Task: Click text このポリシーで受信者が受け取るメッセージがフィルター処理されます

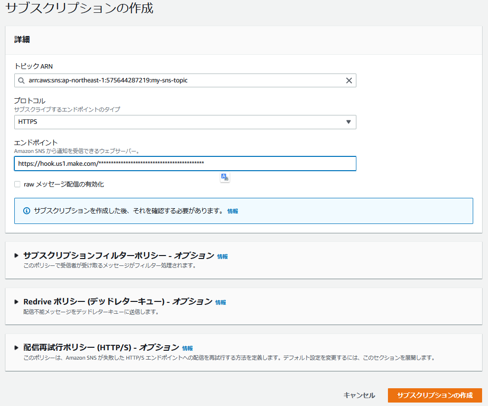Action: tap(109, 265)
